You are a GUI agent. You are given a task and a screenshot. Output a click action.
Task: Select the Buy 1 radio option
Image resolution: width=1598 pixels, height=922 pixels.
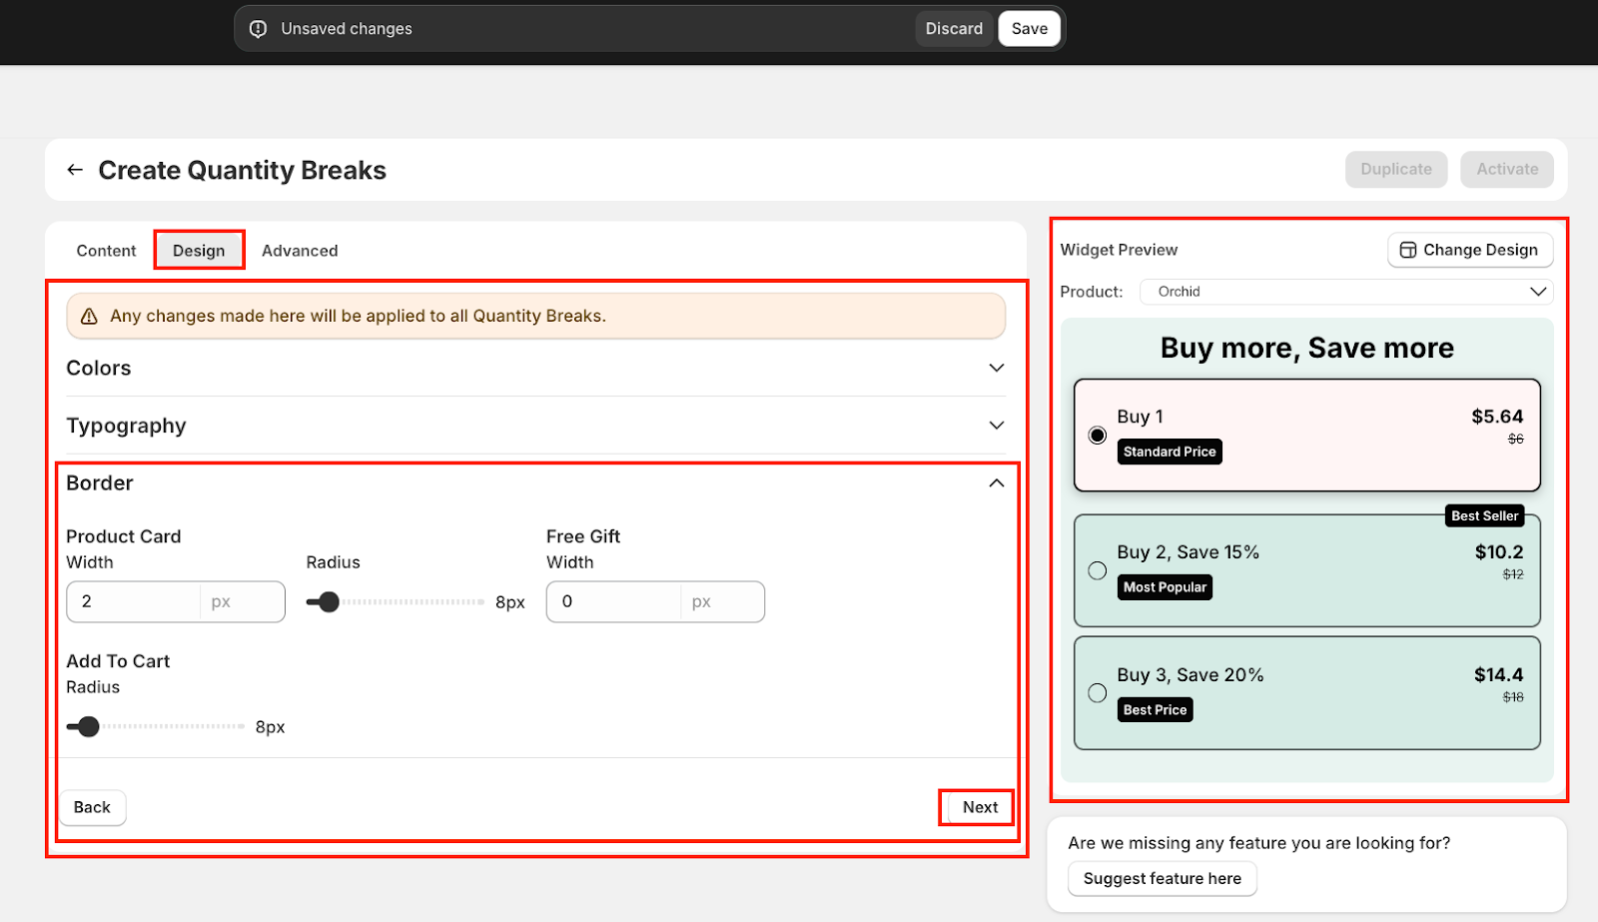[1097, 436]
